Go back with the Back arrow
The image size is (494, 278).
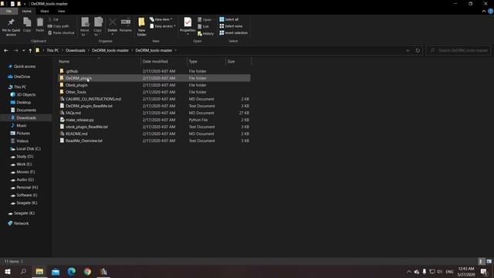click(x=6, y=50)
